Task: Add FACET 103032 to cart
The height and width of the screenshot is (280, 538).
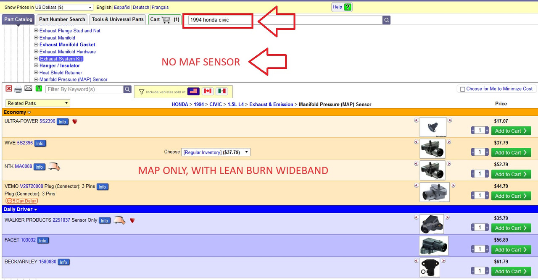Action: pyautogui.click(x=511, y=250)
